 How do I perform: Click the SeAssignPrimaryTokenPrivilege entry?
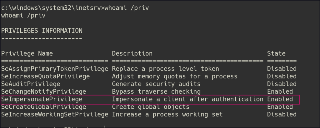tap(55, 69)
